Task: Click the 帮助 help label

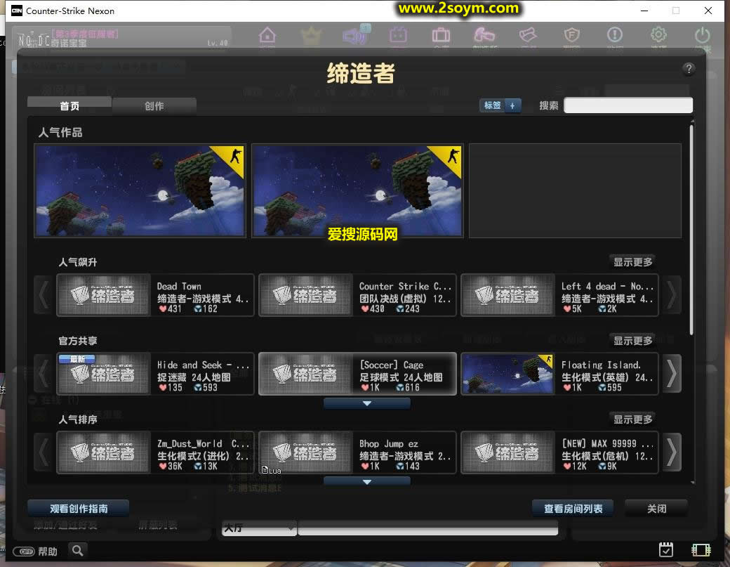Action: point(48,552)
